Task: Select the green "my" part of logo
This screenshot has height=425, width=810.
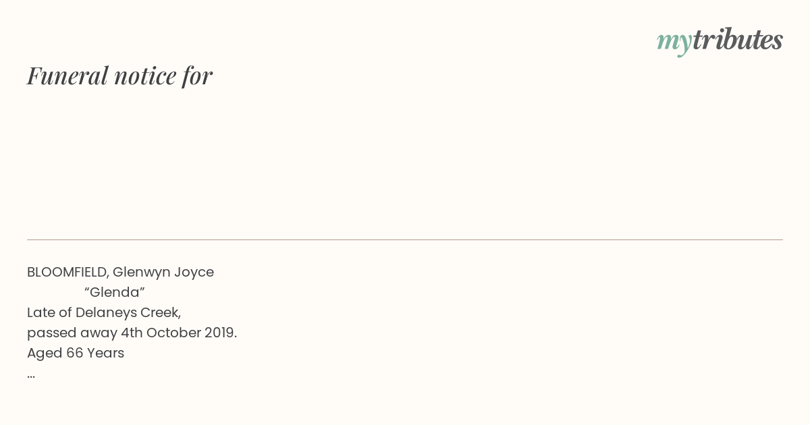Action: 674,42
